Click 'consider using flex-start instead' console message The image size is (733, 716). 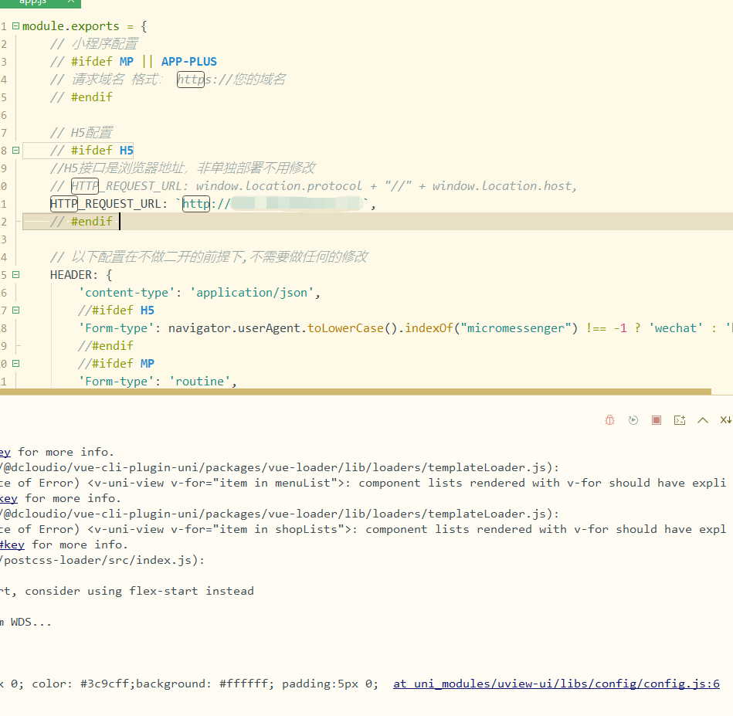click(139, 591)
